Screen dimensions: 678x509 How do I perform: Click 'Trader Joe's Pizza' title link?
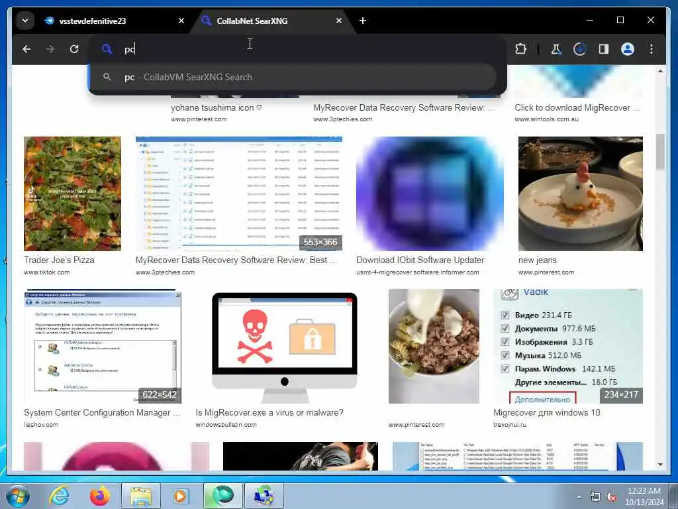[59, 260]
